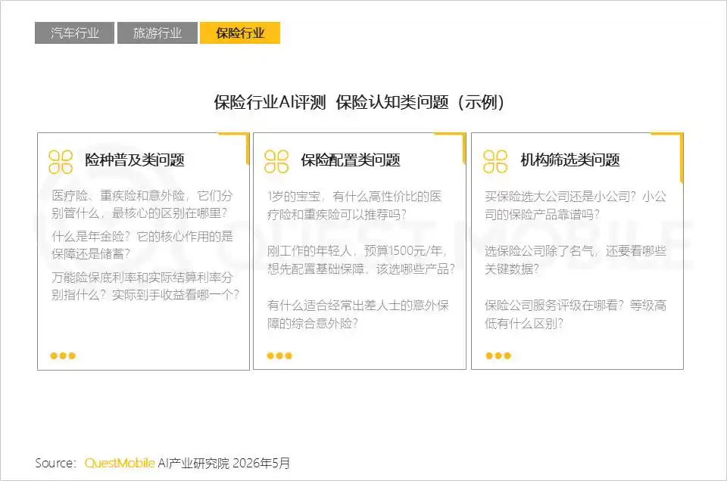This screenshot has height=481, width=727.
Task: Click the heading 保险配置类问题
Action: click(x=351, y=160)
